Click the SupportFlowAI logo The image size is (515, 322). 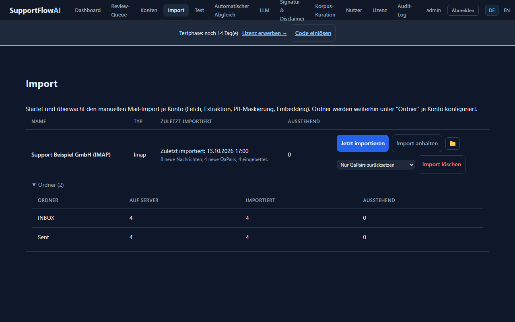point(35,10)
